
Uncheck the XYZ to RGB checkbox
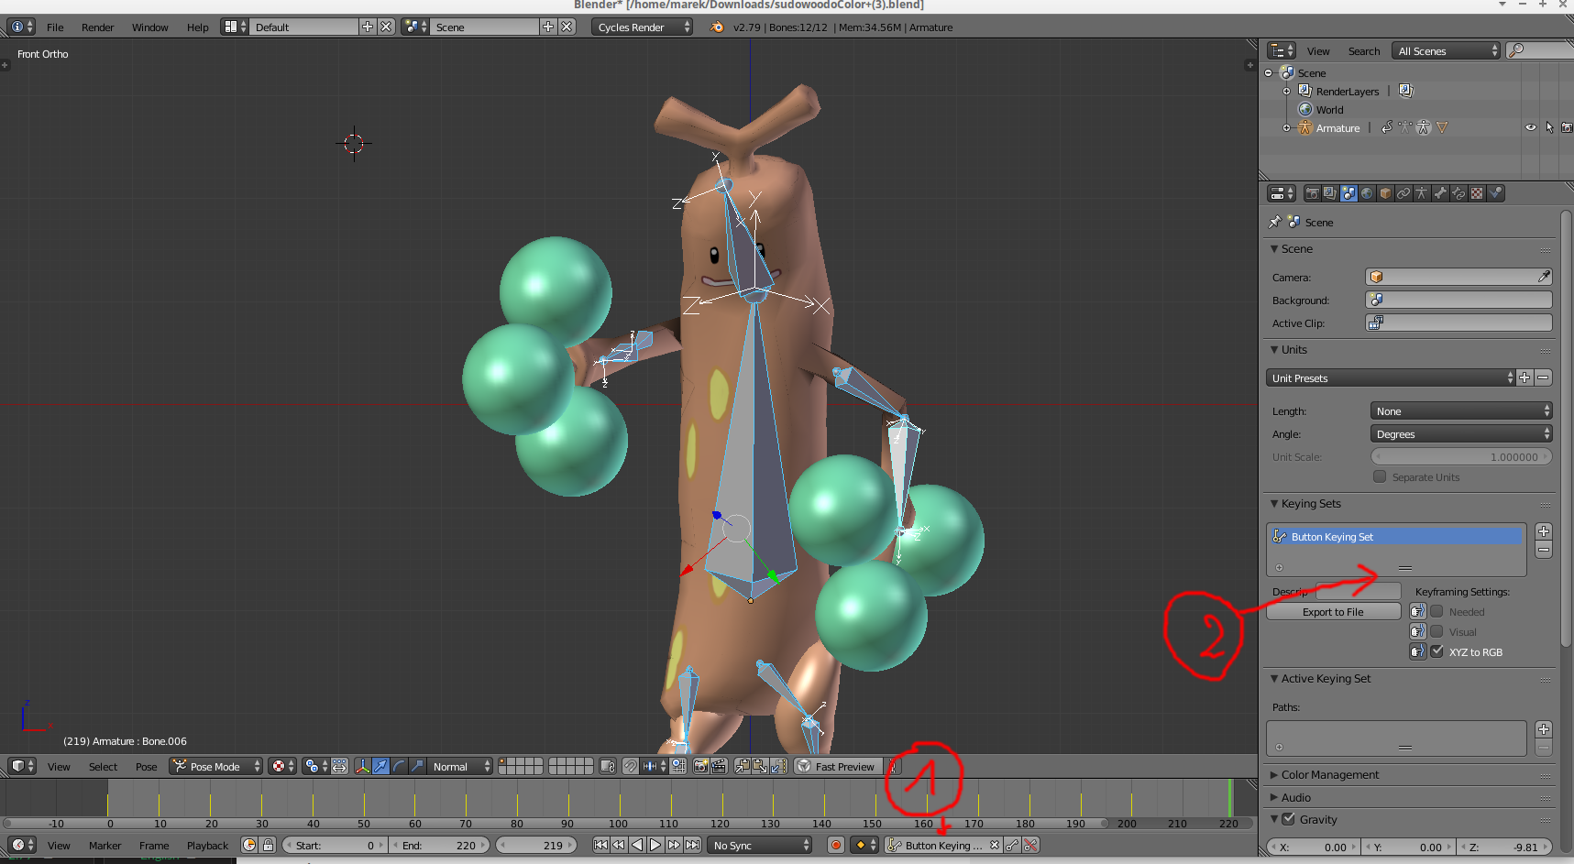(1436, 651)
